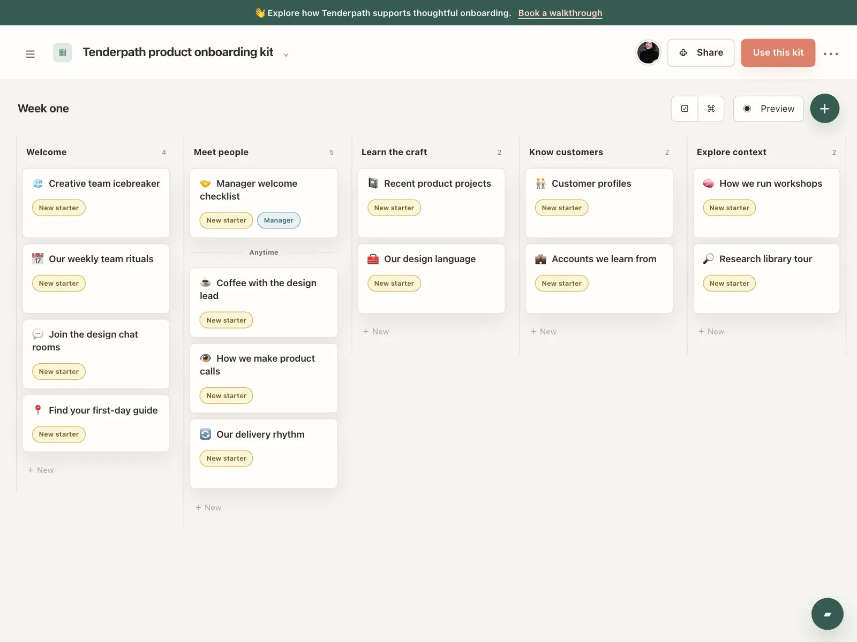This screenshot has width=857, height=642.
Task: Click New starter tag on Our weekly team rituals
Action: 59,284
